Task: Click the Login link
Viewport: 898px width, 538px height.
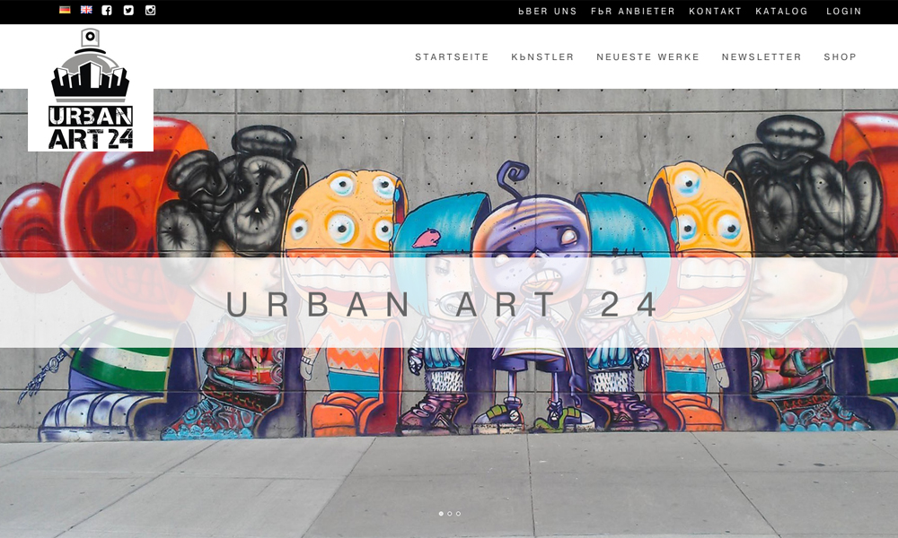Action: point(843,11)
